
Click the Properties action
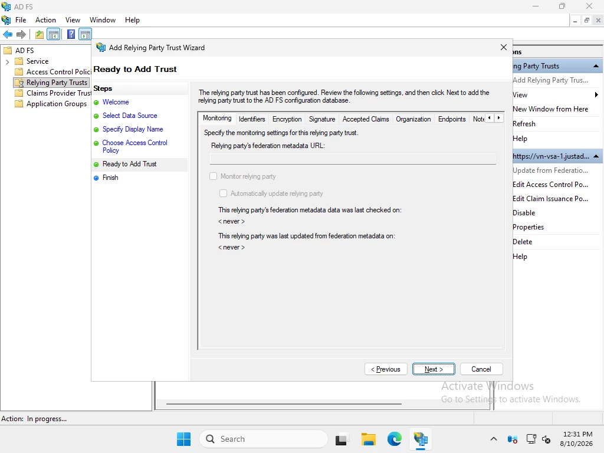click(528, 227)
